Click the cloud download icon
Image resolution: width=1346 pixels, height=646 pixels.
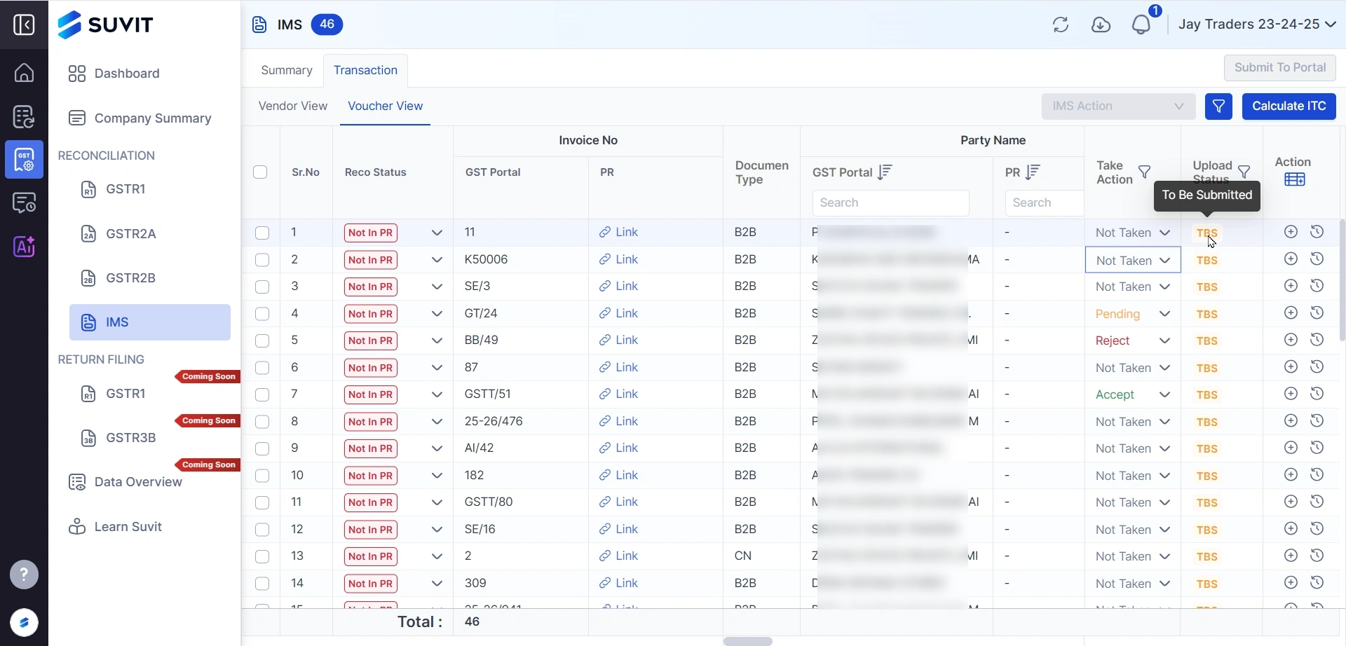pos(1101,25)
